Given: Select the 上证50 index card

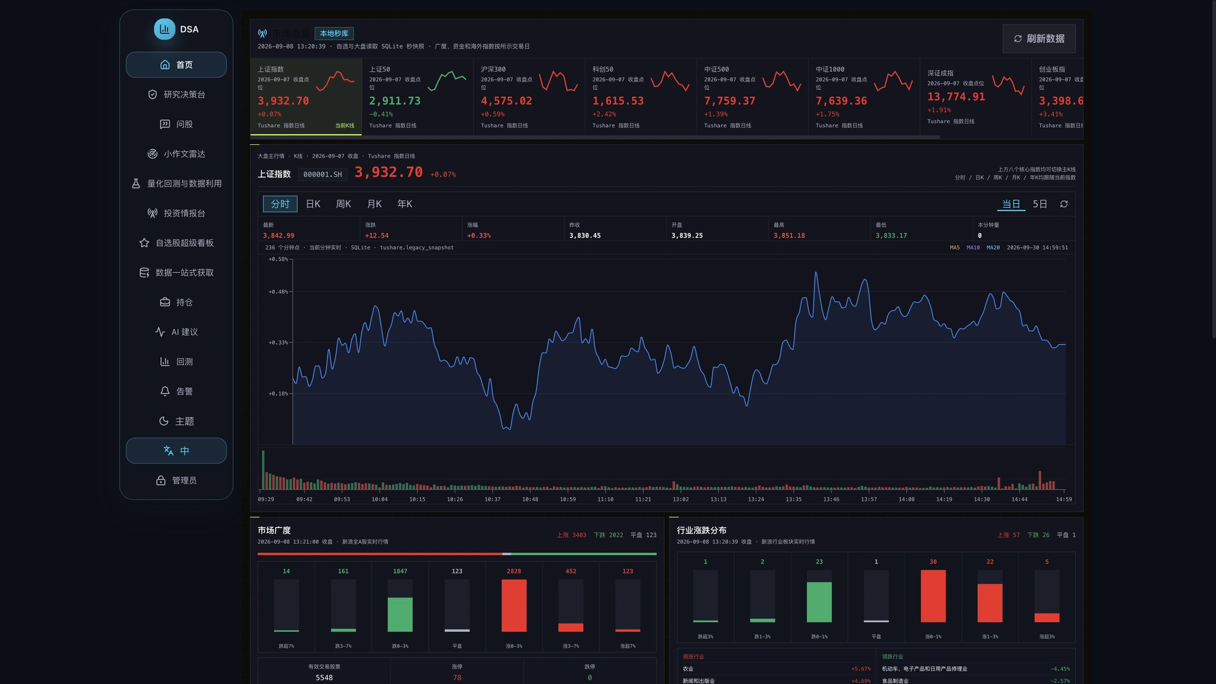Looking at the screenshot, I should [x=417, y=97].
